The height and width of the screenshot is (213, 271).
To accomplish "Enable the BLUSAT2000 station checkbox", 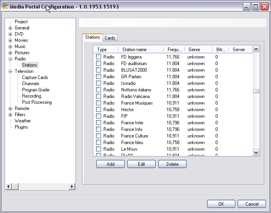I will coord(98,70).
